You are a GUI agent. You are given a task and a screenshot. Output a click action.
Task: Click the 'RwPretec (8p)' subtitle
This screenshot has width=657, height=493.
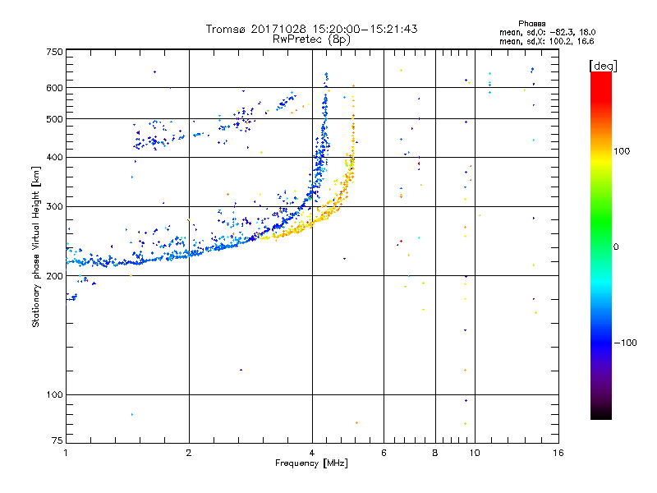312,39
